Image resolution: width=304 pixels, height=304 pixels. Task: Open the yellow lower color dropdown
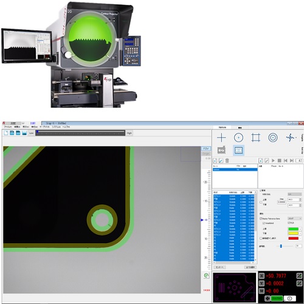click(x=300, y=233)
